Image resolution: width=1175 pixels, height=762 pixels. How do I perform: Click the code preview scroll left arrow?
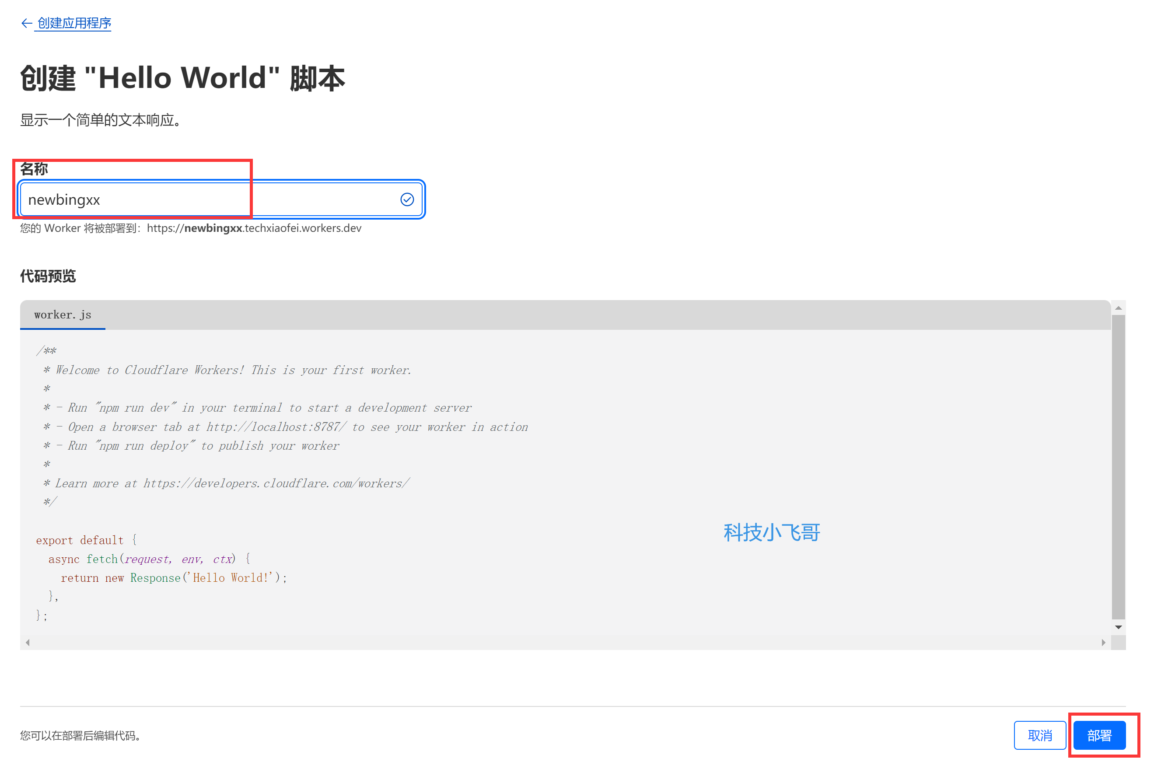pos(28,643)
